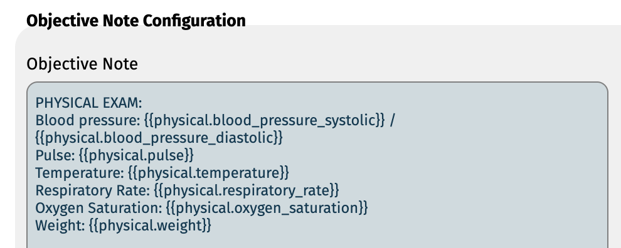Click inside the Objective Note text area
Image resolution: width=621 pixels, height=248 pixels.
coord(317,165)
